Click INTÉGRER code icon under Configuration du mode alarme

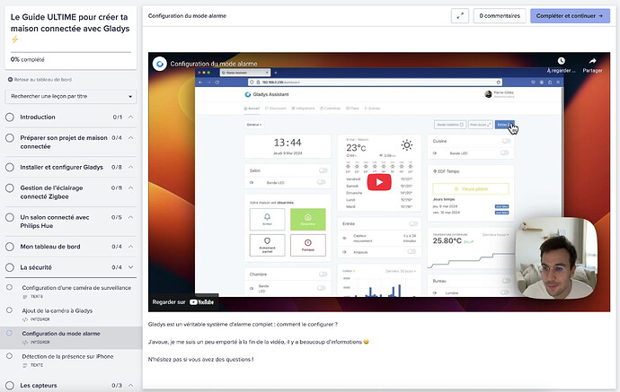click(x=25, y=343)
